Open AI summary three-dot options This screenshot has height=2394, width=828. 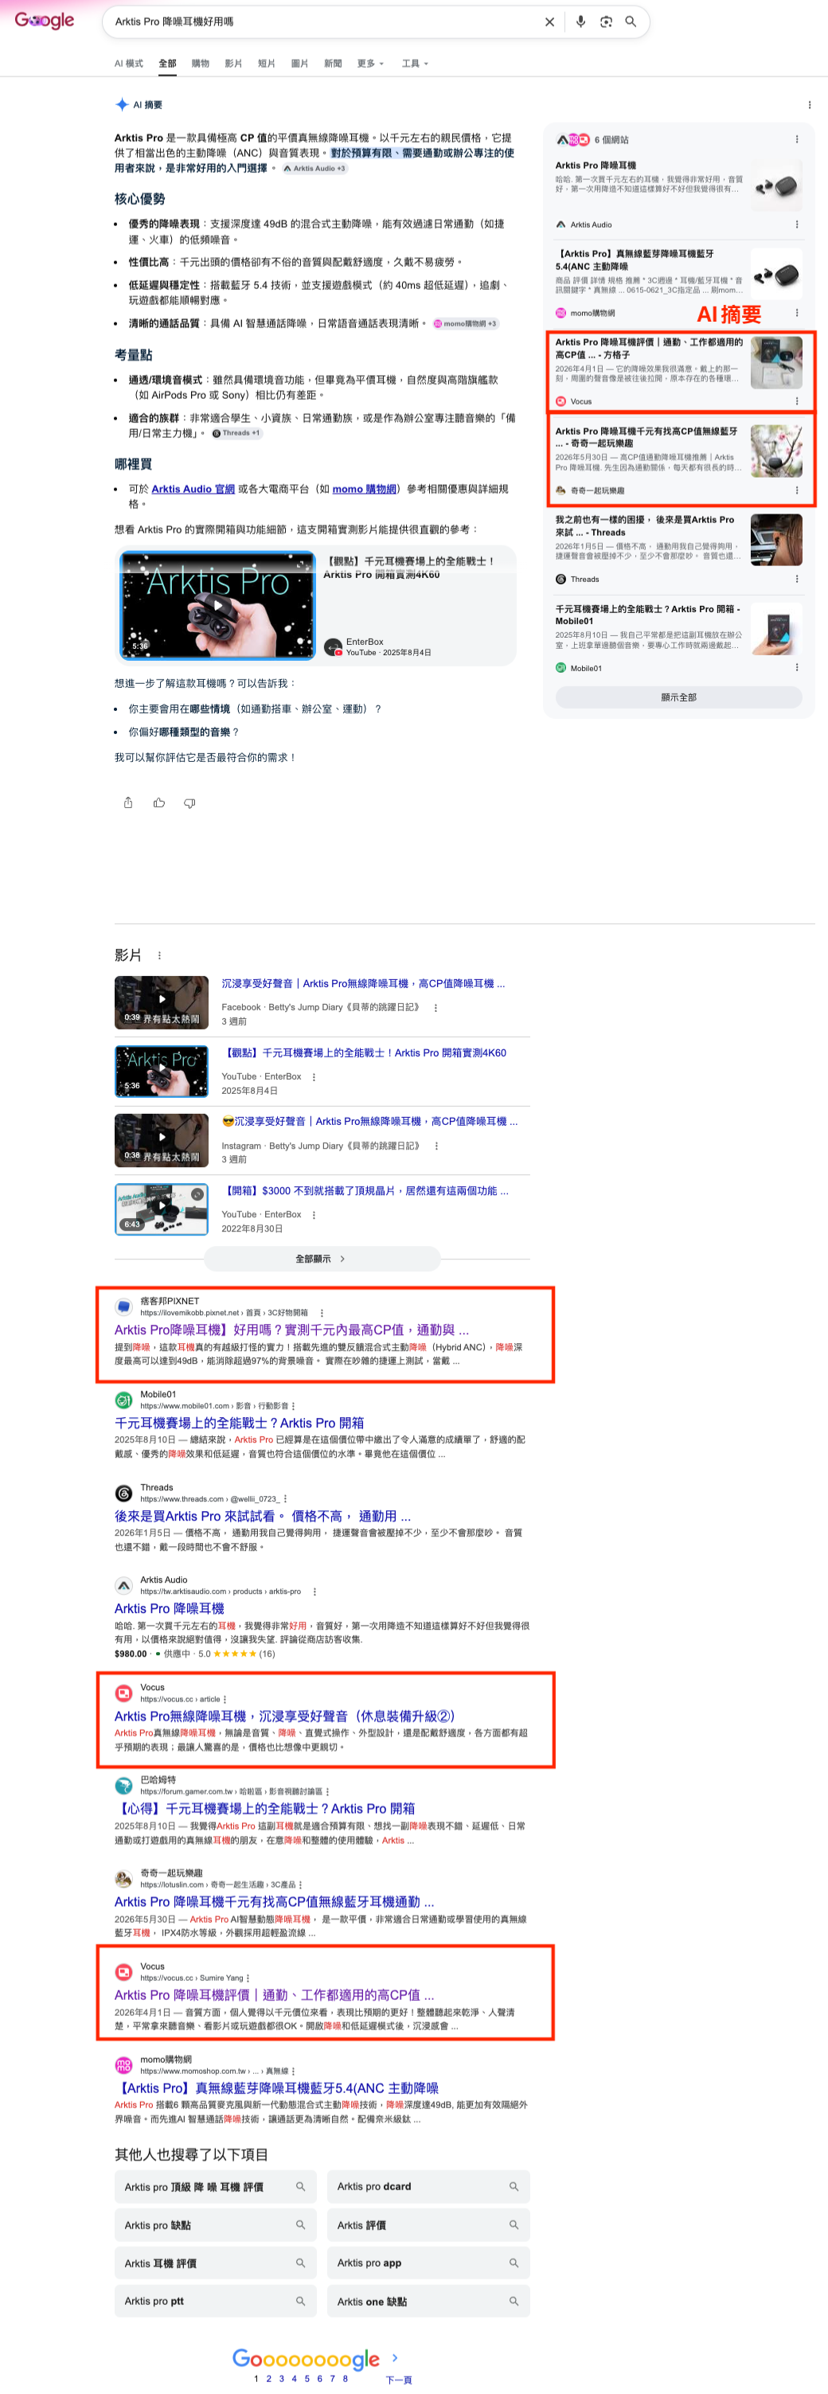(810, 105)
